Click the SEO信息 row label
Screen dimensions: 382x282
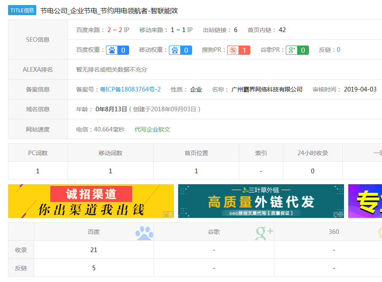click(38, 40)
